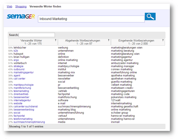178x139 pixels.
Task: Open the outbound link
Action: (x=19, y=69)
